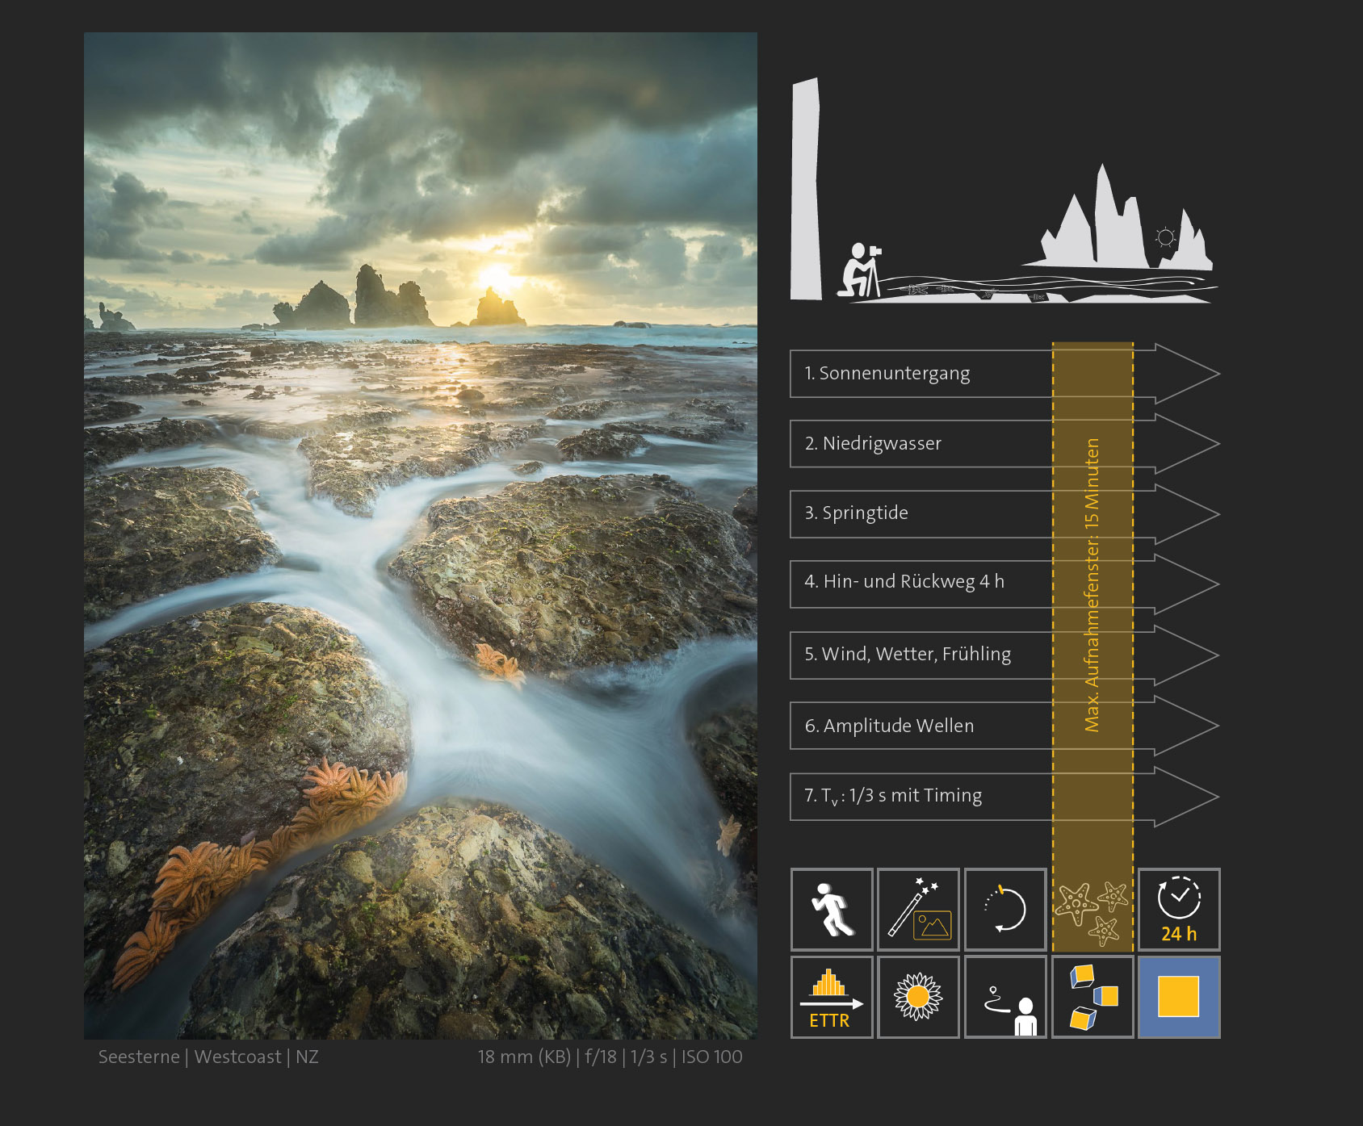Select the '3. Springtide' arrow row
Viewport: 1363px width, 1126px height.
click(x=1004, y=513)
